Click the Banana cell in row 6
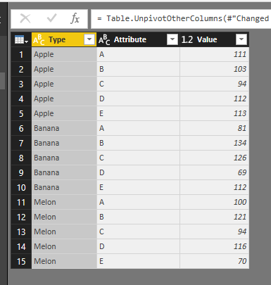Image resolution: width=271 pixels, height=285 pixels. [64, 128]
